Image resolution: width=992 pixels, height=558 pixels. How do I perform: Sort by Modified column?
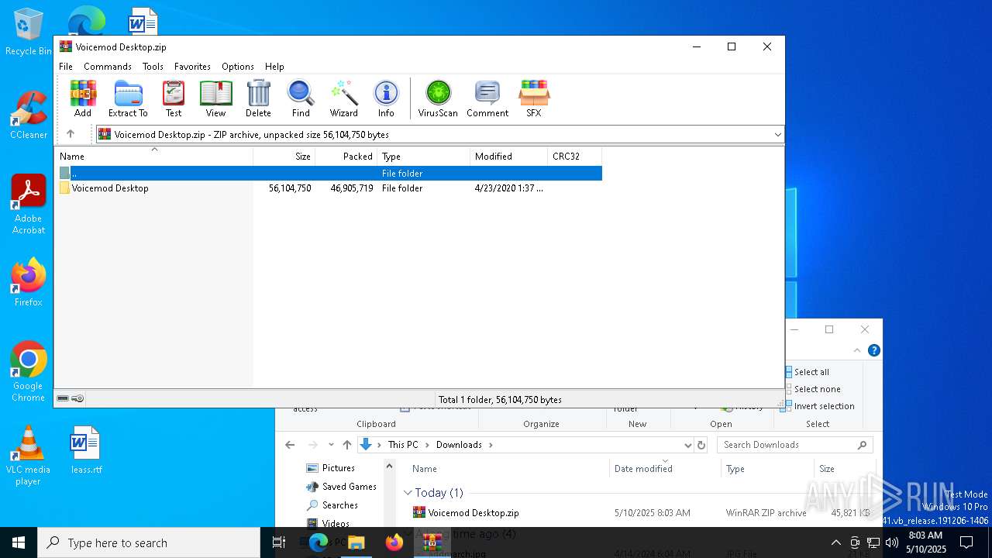(509, 156)
